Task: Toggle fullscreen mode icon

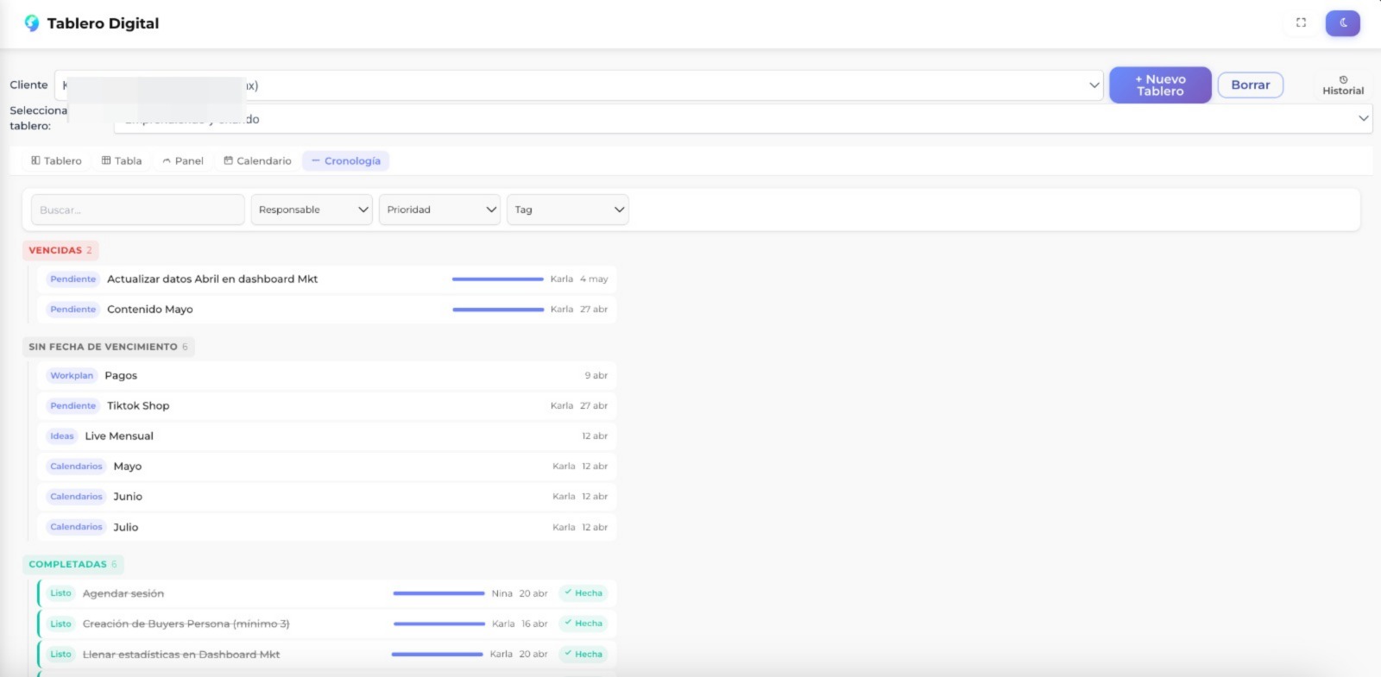Action: (x=1301, y=23)
